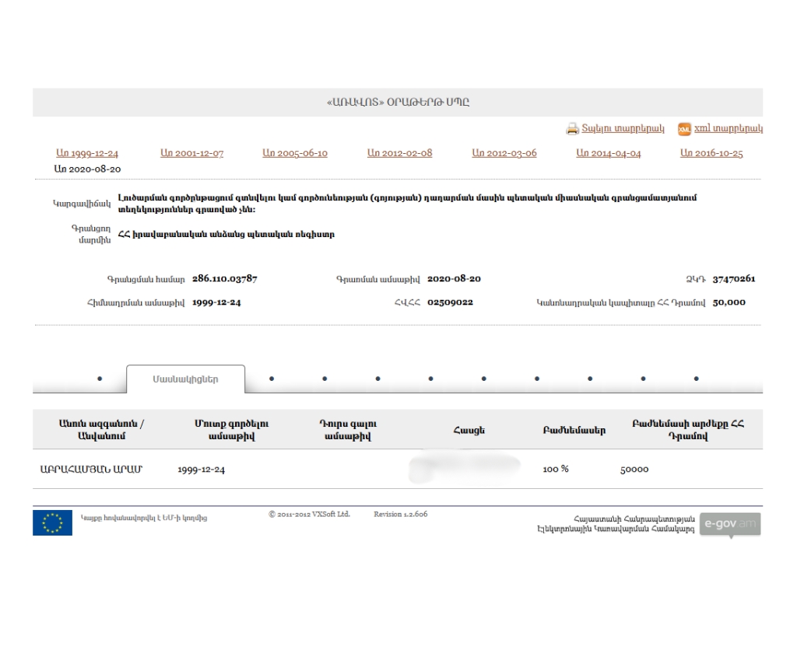Open the dot tab immediately right of Մասնակիցներ
This screenshot has height=667, width=790.
click(272, 379)
